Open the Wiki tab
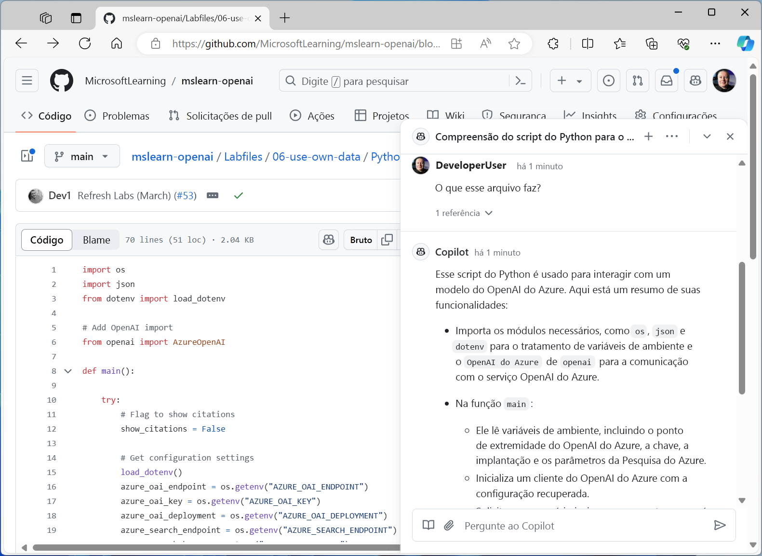 click(446, 116)
